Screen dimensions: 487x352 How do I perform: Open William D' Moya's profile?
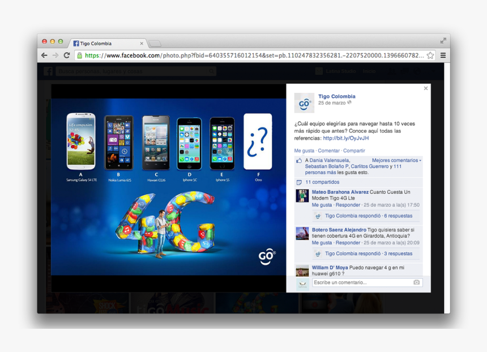pos(330,268)
